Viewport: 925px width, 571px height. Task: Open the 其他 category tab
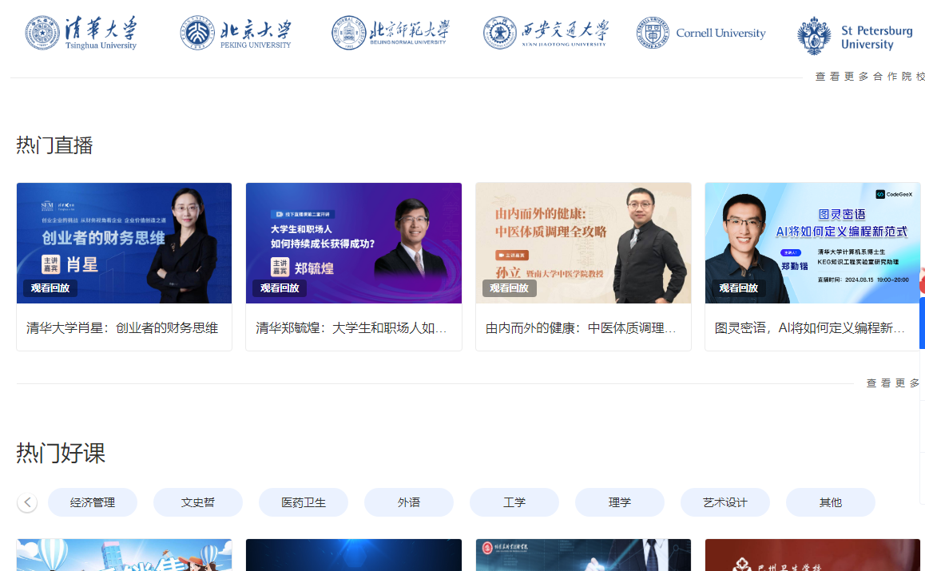coord(831,502)
